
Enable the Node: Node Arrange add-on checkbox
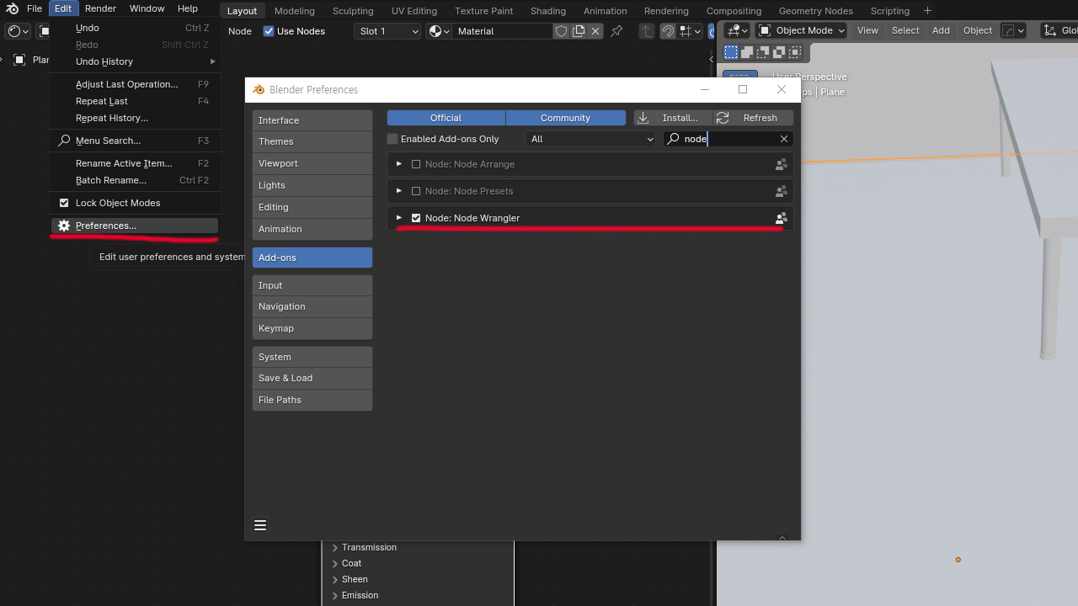click(x=416, y=164)
